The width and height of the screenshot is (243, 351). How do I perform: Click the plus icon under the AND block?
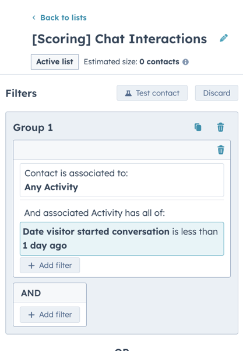click(31, 315)
